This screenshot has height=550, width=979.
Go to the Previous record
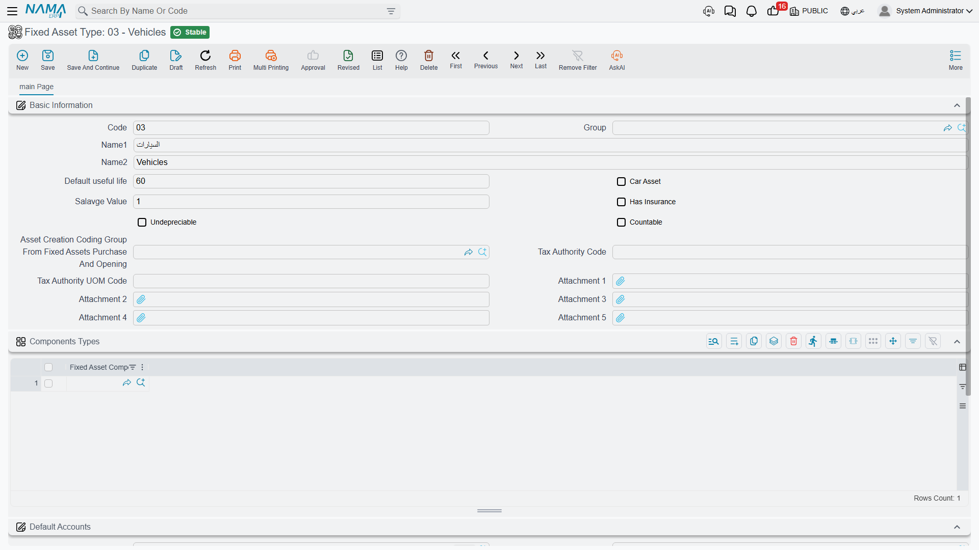486,60
